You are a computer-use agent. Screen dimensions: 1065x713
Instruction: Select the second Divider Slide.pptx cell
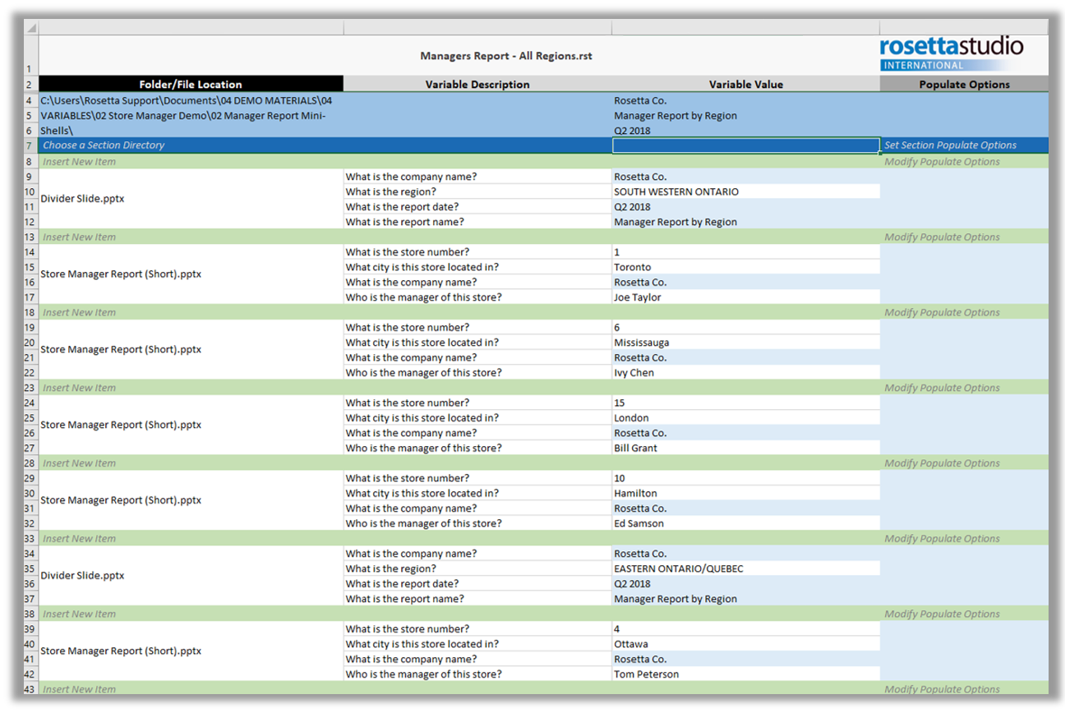pos(191,576)
